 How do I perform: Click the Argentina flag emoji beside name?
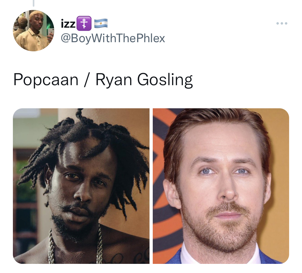pyautogui.click(x=101, y=23)
